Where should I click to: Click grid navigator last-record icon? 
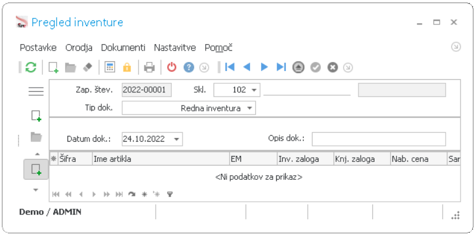coord(119,194)
